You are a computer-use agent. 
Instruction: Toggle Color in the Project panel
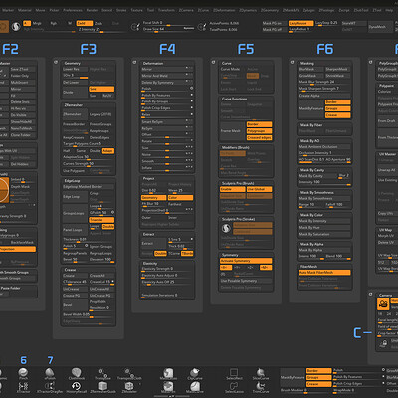point(180,198)
